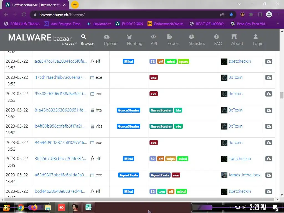Open hash bcd44528640e8337ed44 link
Viewport: 284px width, 213px height.
click(60, 191)
